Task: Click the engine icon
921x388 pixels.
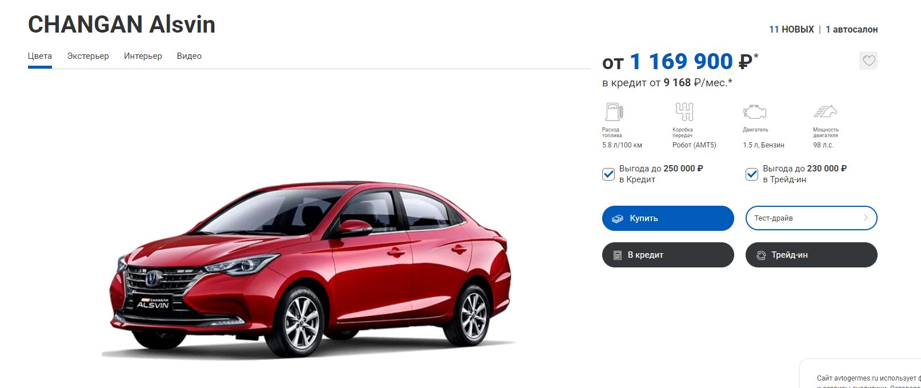Action: (x=754, y=111)
